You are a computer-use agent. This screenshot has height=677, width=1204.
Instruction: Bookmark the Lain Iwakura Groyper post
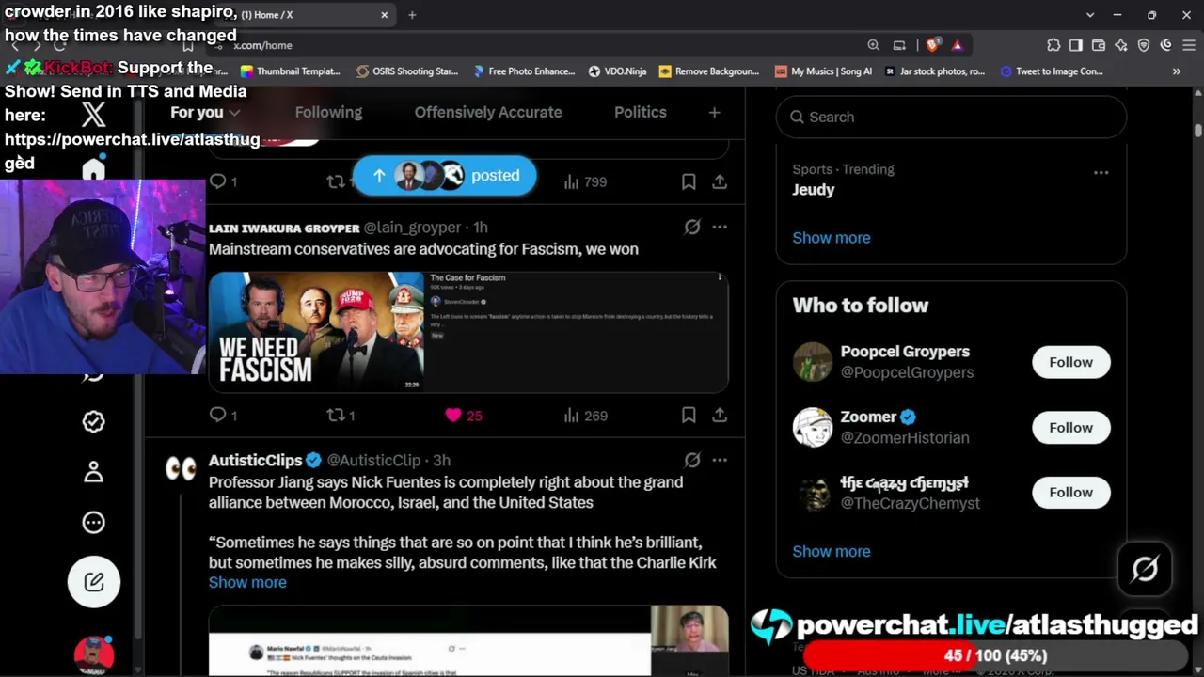689,415
